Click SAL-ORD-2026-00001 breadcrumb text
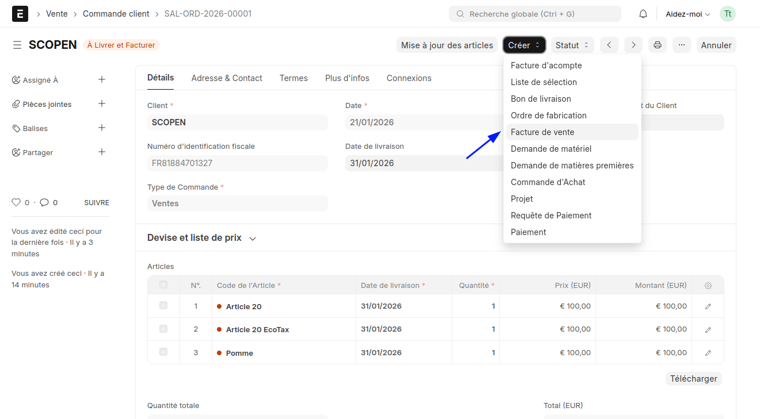The width and height of the screenshot is (760, 419). [x=208, y=14]
